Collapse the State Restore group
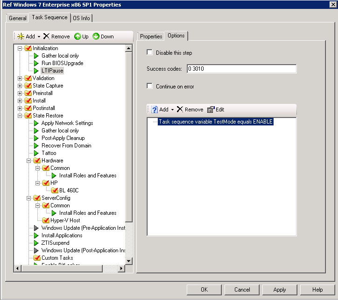 point(20,116)
